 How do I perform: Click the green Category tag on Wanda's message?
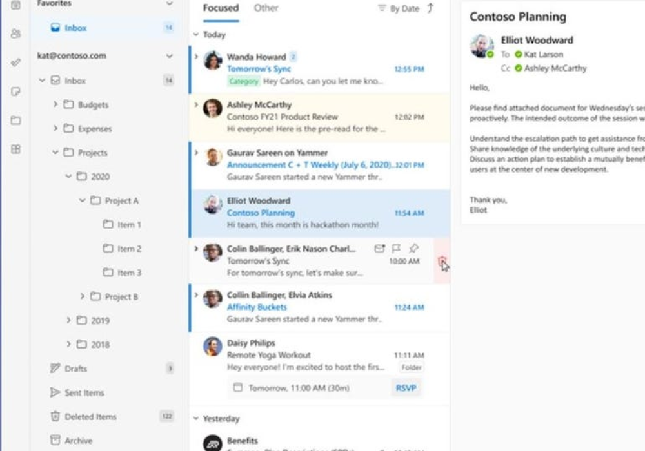tap(244, 81)
